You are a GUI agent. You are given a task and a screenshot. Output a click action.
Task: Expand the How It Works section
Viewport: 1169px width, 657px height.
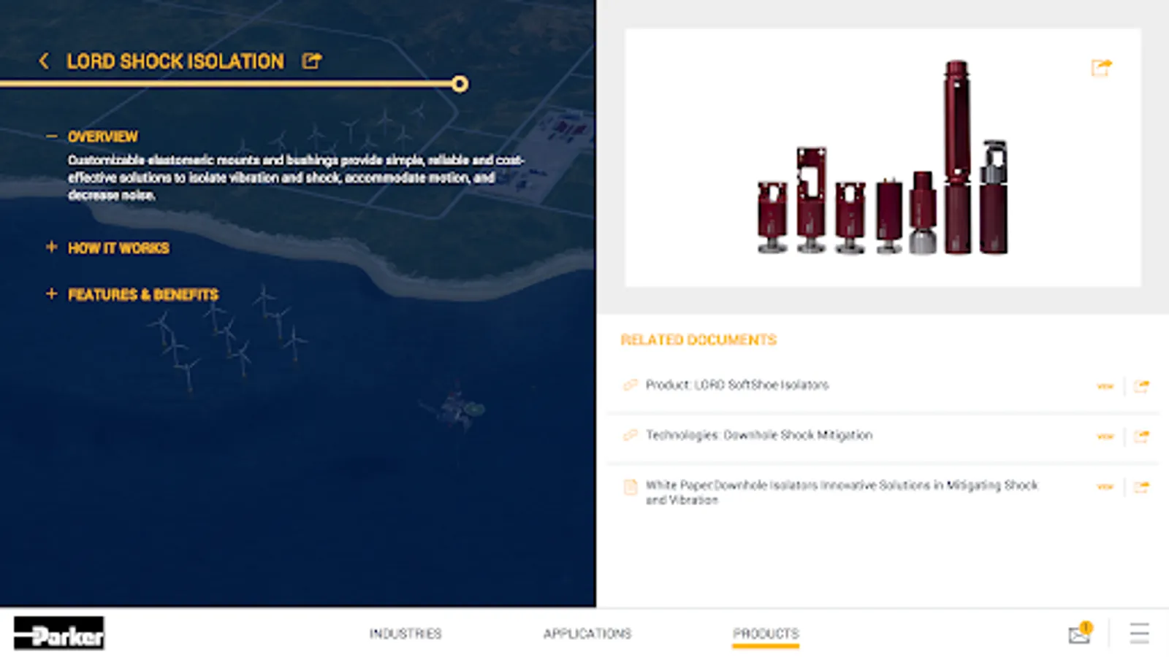(x=51, y=247)
